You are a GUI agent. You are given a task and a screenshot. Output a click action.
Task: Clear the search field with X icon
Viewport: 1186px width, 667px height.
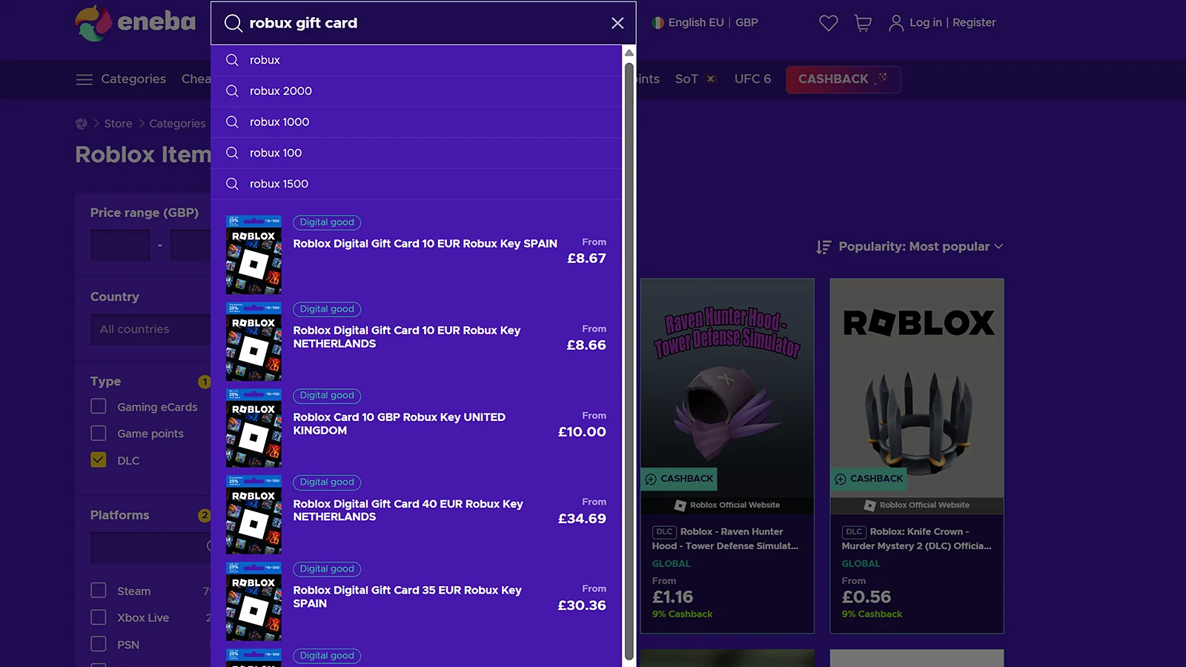(617, 23)
